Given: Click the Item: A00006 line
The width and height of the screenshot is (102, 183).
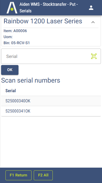Looking at the screenshot, I should (15, 31).
